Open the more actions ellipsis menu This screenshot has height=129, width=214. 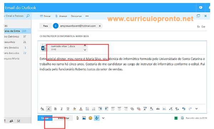(87, 16)
